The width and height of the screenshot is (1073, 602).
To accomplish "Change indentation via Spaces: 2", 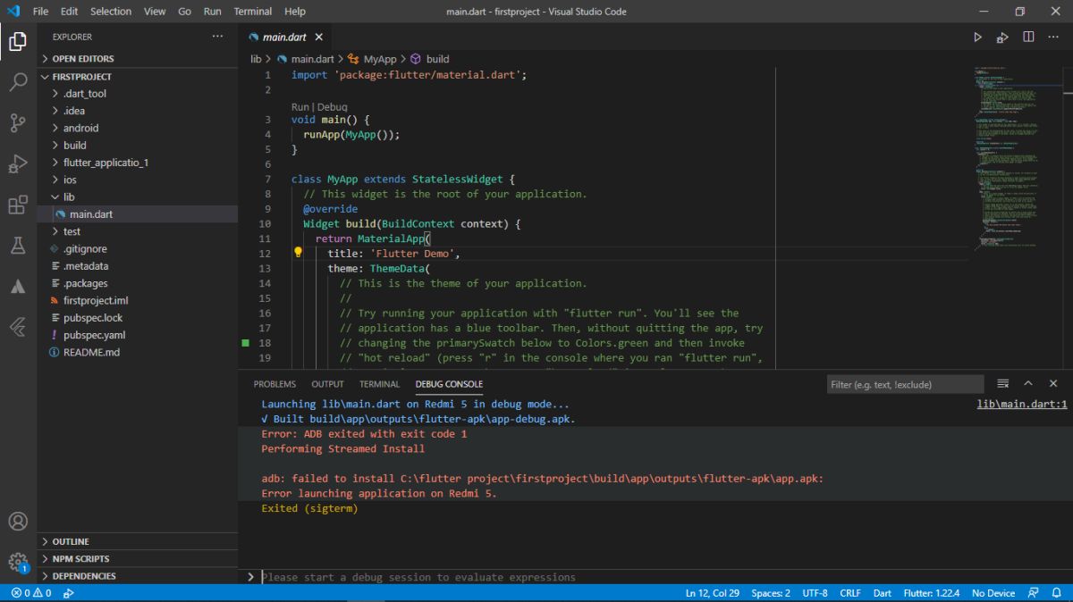I will click(771, 593).
